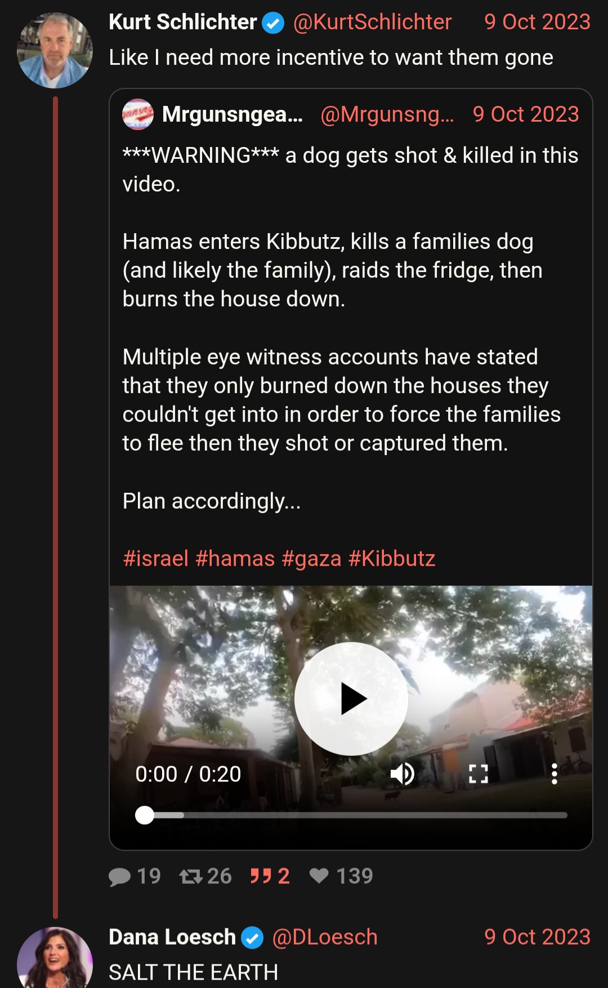The image size is (608, 988).
Task: Click the reply speech bubble icon
Action: point(119,876)
